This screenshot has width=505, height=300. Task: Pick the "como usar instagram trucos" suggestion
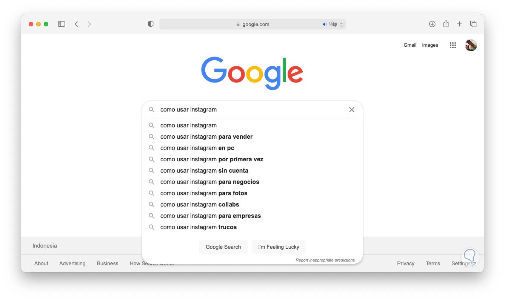pyautogui.click(x=199, y=227)
